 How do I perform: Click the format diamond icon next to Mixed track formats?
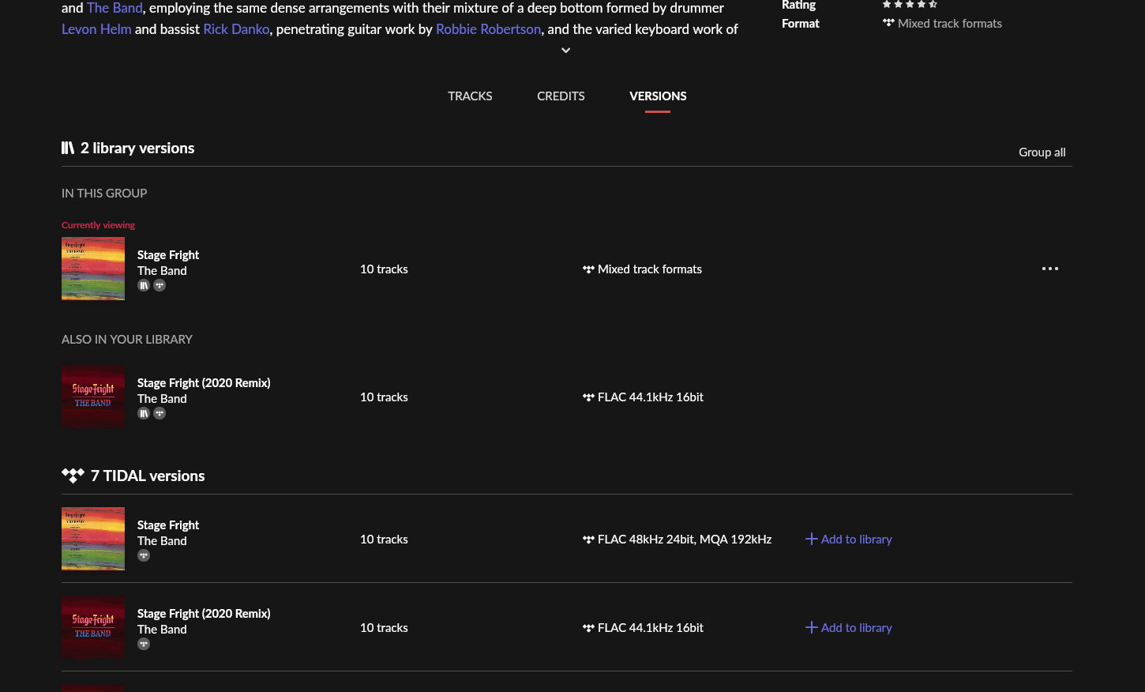click(888, 23)
